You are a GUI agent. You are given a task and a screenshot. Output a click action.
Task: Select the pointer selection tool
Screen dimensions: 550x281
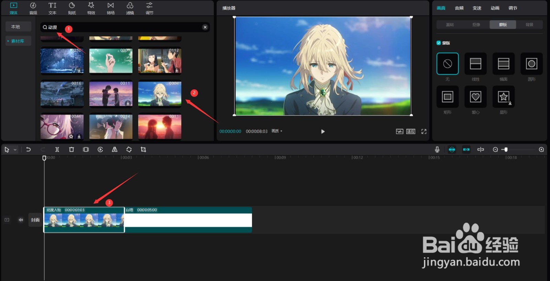tap(7, 150)
